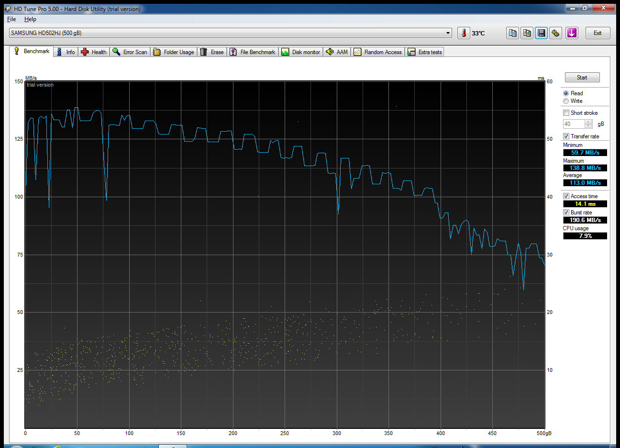Viewport: 620px width, 448px height.
Task: Click purple down-arrow minimize-to-tray icon
Action: [572, 33]
